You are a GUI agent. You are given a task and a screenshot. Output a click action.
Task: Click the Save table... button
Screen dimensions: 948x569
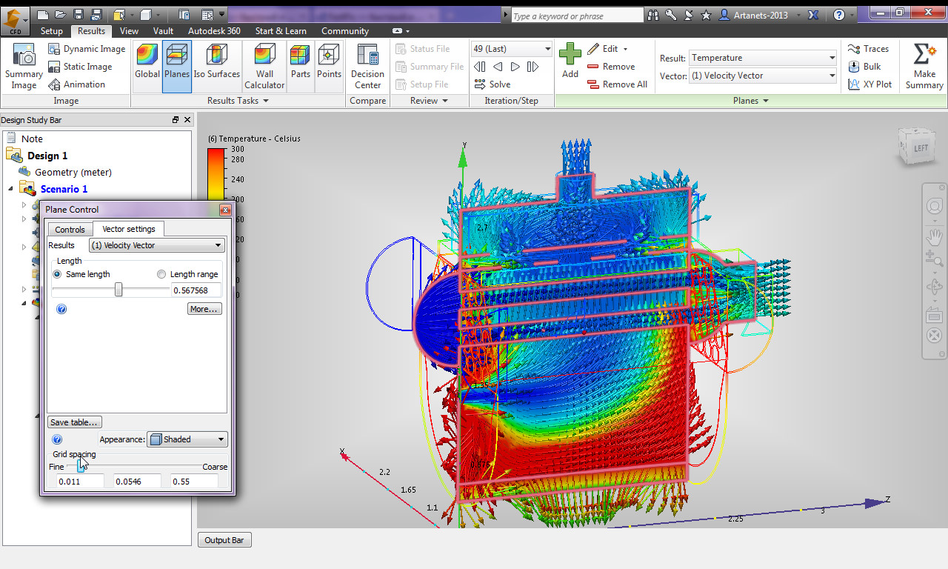pyautogui.click(x=75, y=422)
